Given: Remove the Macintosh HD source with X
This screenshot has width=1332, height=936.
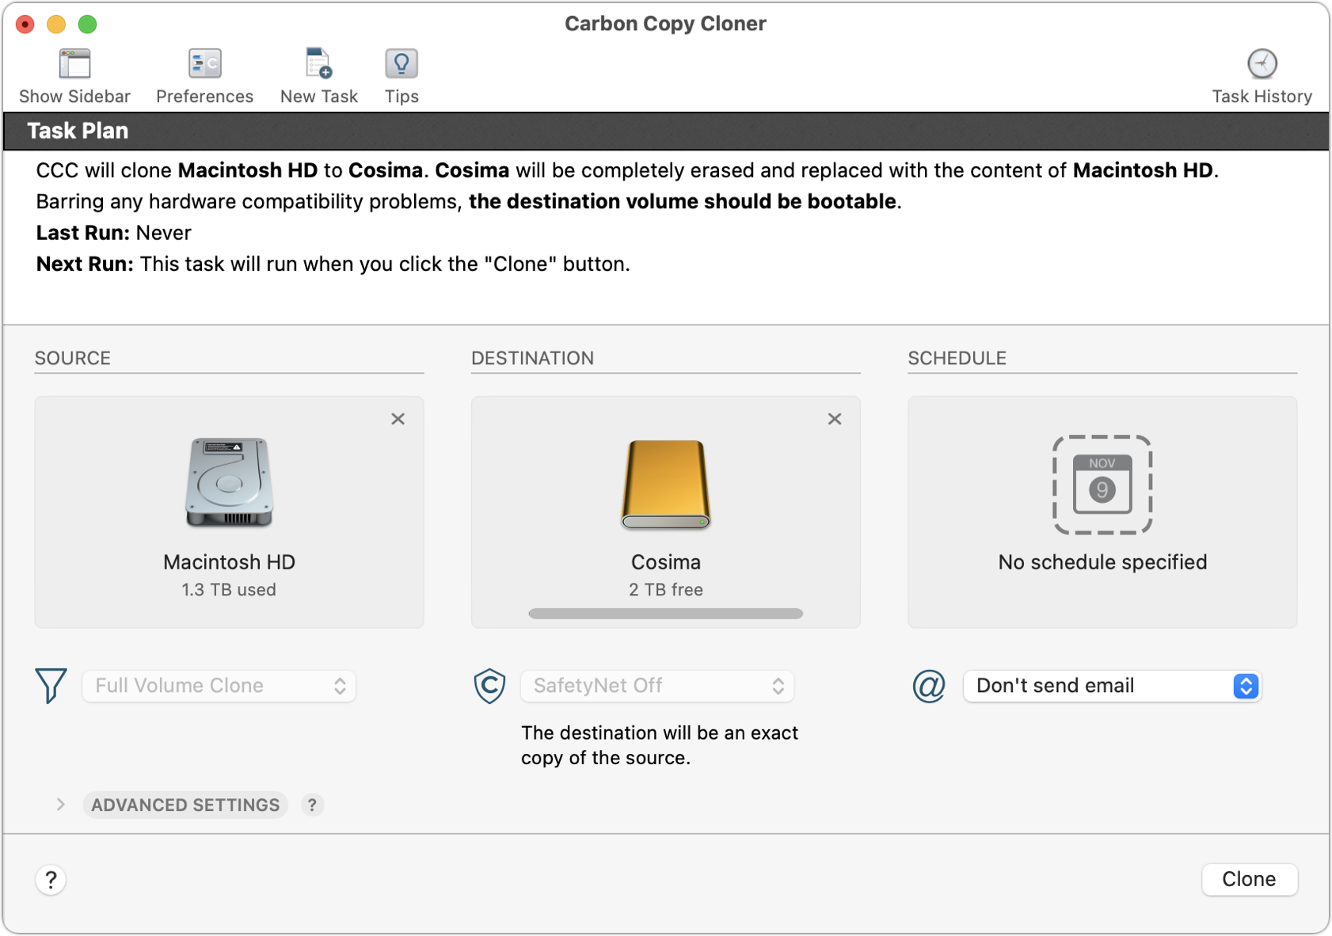Looking at the screenshot, I should [x=398, y=419].
